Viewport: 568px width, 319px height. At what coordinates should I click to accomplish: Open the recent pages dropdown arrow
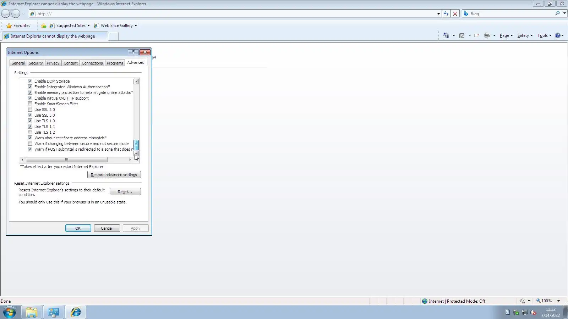(23, 14)
